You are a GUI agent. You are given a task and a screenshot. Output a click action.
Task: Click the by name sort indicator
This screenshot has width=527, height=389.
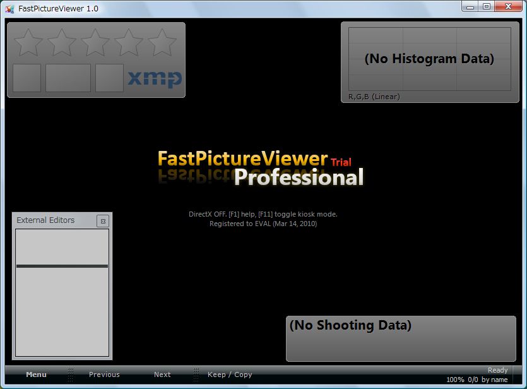(x=495, y=380)
